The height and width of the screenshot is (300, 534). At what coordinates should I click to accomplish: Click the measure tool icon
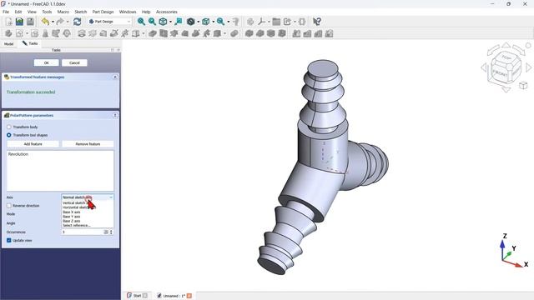coord(235,22)
